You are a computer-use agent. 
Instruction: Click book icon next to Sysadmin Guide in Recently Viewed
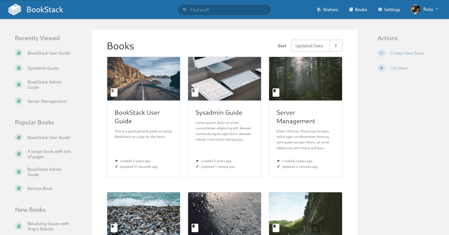pos(19,68)
